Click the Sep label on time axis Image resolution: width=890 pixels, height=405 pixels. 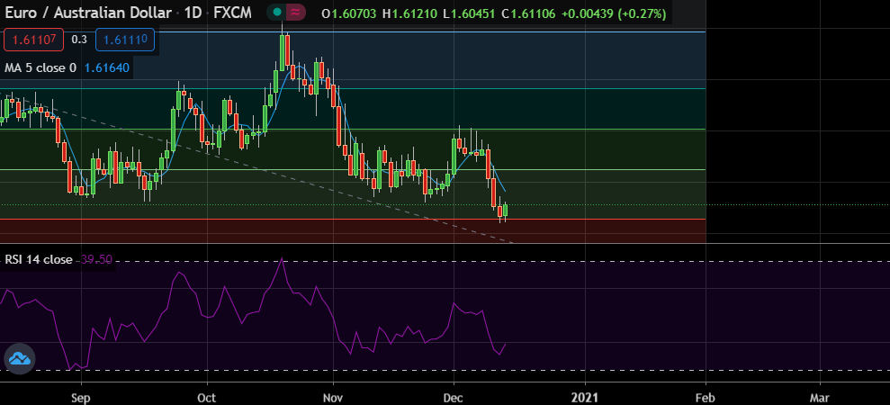point(81,397)
